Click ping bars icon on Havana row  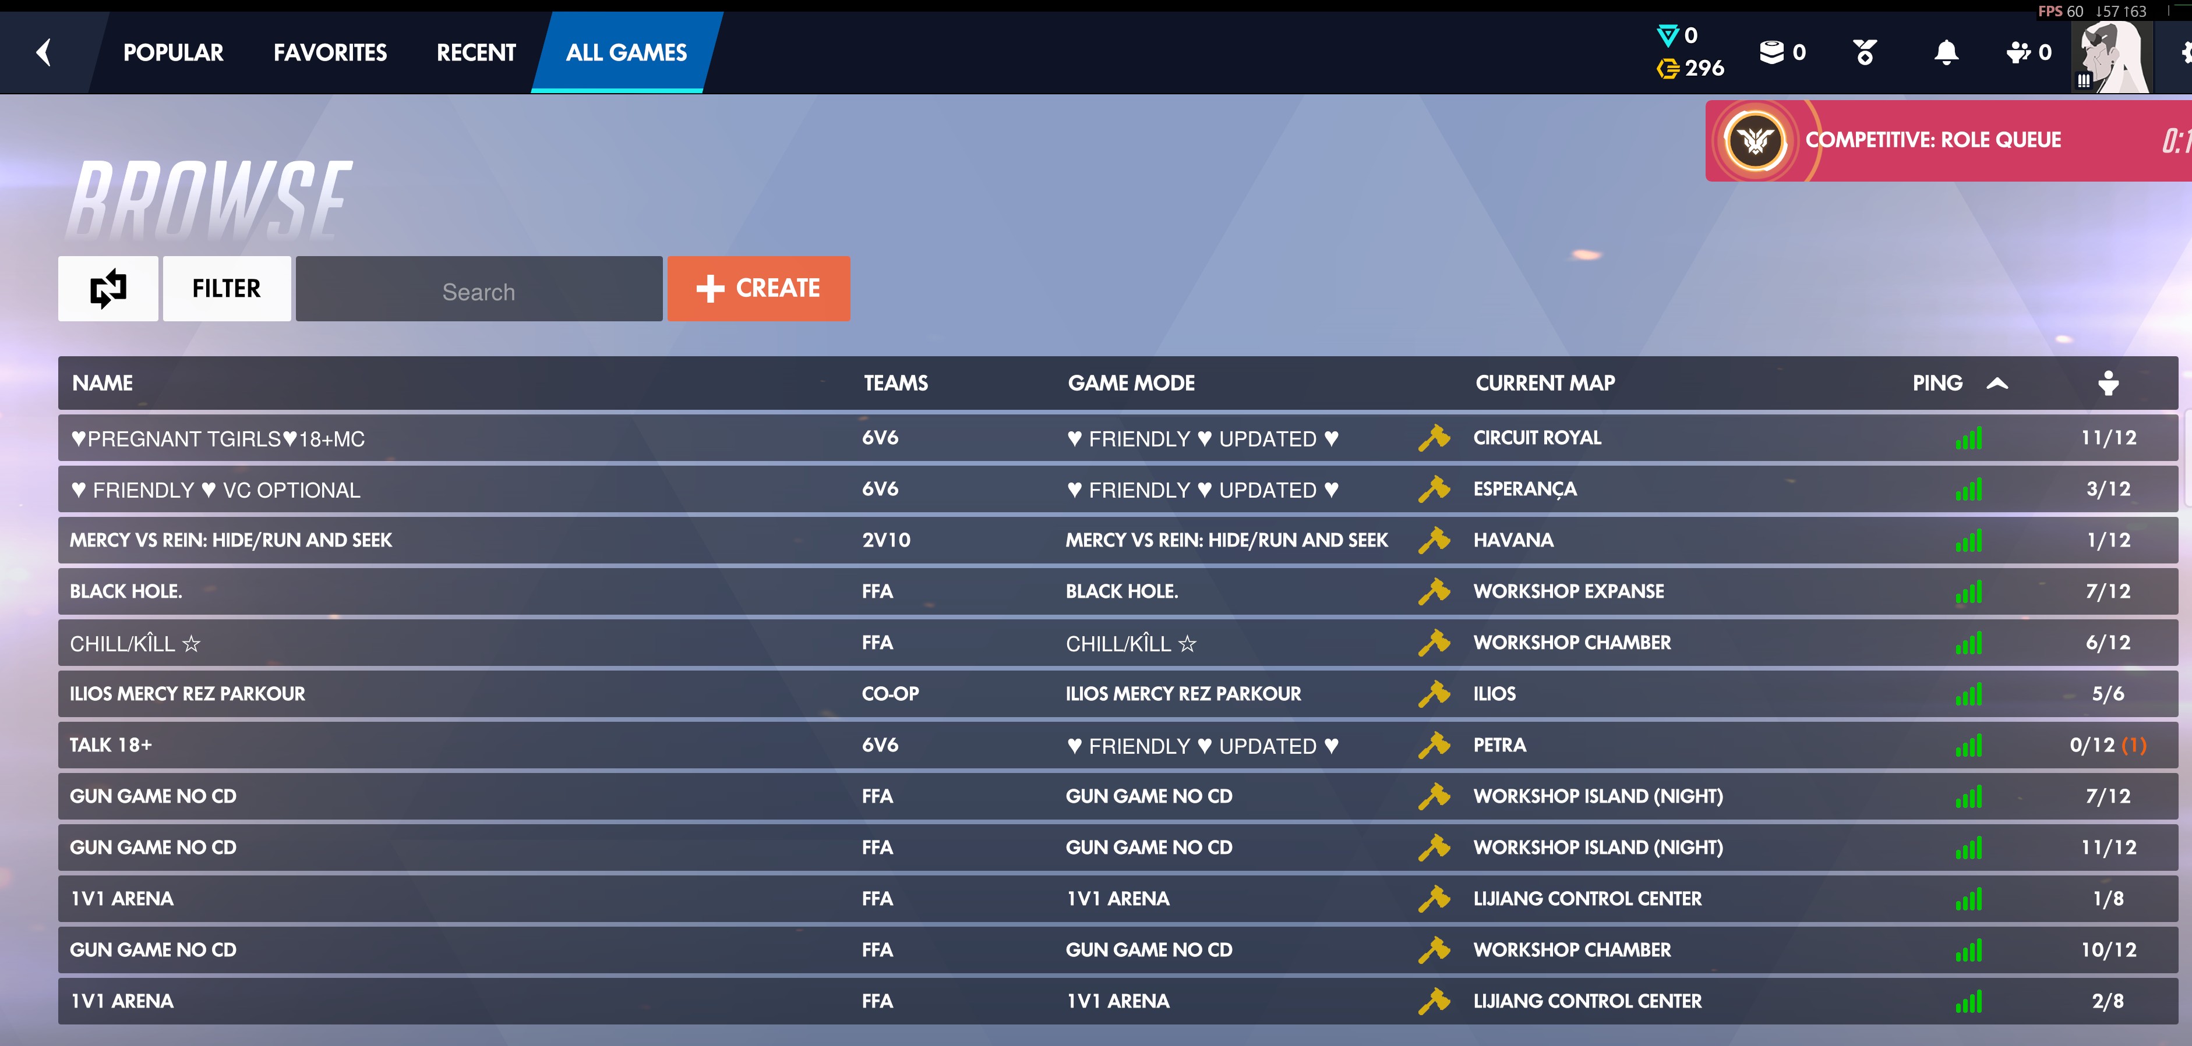pos(1969,540)
